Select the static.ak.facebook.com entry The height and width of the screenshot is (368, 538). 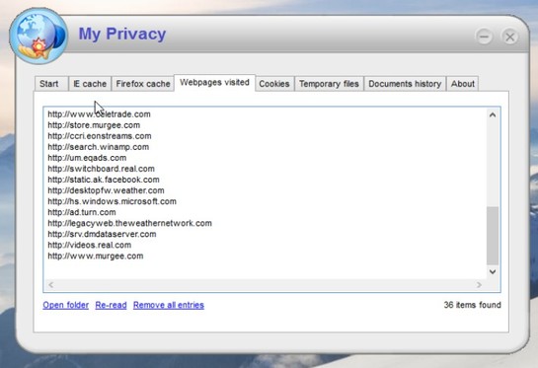pyautogui.click(x=104, y=180)
